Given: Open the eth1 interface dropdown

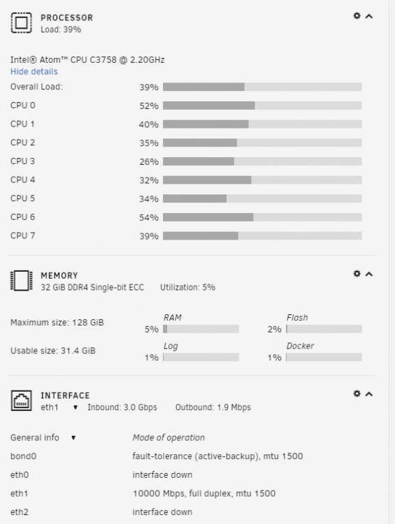Looking at the screenshot, I should point(59,407).
